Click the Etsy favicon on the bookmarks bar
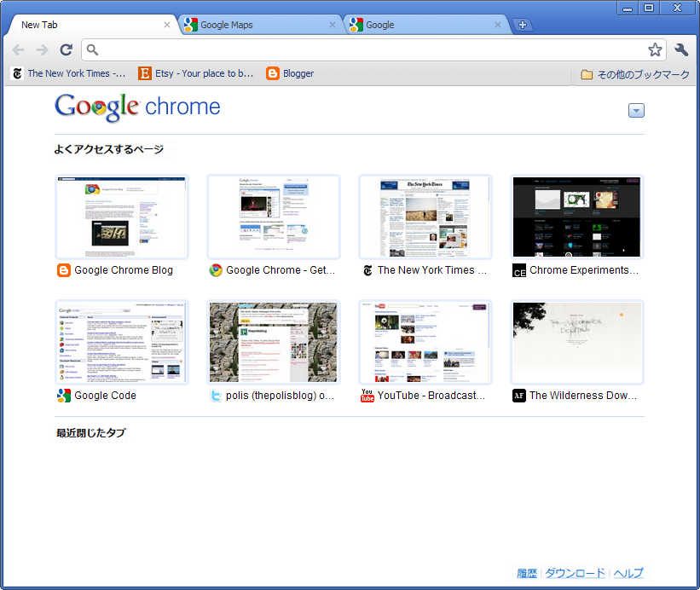Viewport: 700px width, 590px height. coord(145,73)
